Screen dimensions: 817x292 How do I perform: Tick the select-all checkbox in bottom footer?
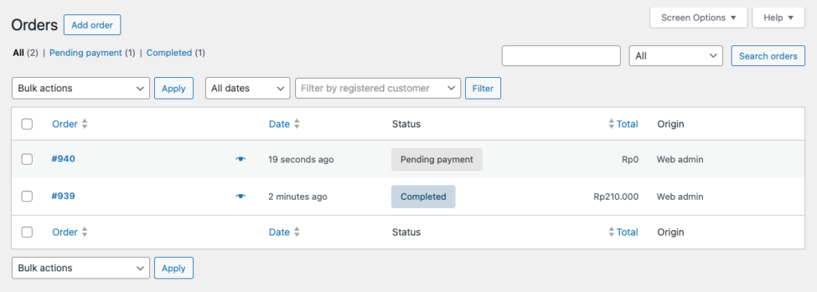coord(27,232)
